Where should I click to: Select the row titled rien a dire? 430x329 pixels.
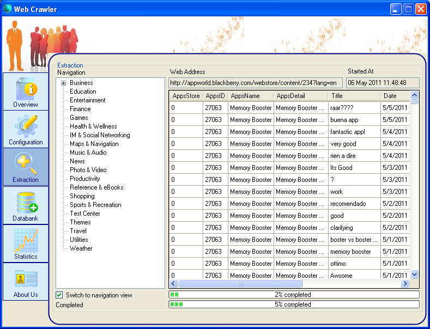(x=289, y=156)
